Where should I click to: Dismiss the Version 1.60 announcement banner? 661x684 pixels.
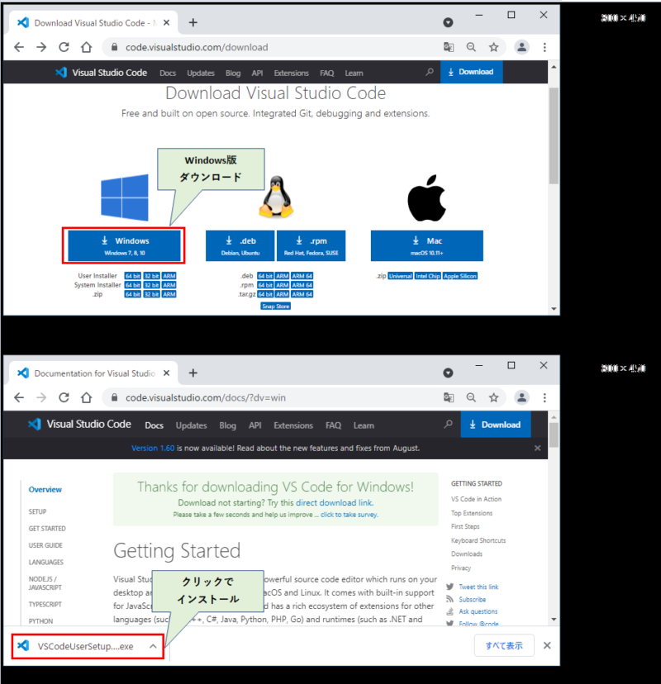537,448
